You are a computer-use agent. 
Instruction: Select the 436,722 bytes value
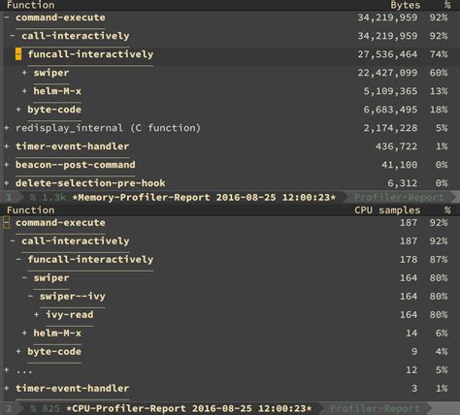coord(397,146)
